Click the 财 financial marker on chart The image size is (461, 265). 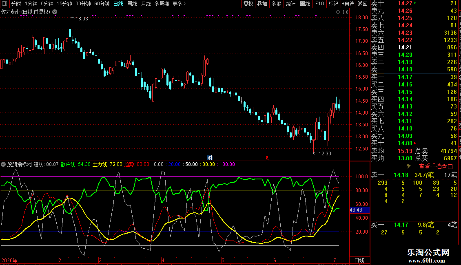click(x=210, y=158)
